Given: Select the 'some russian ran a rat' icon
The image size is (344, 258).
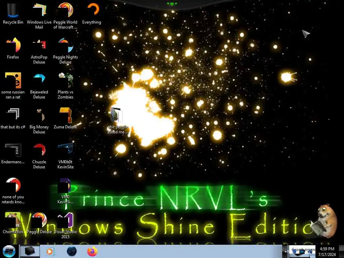Looking at the screenshot, I should click(x=13, y=86).
